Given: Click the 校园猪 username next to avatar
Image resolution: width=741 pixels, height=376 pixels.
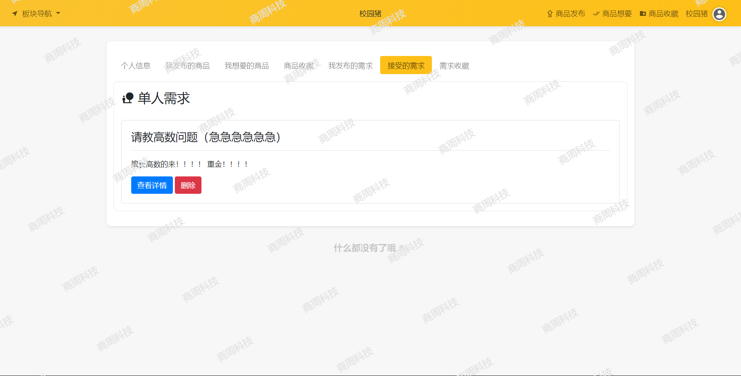Looking at the screenshot, I should pos(697,14).
